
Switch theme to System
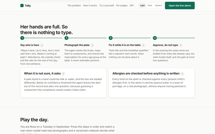click(x=158, y=6)
